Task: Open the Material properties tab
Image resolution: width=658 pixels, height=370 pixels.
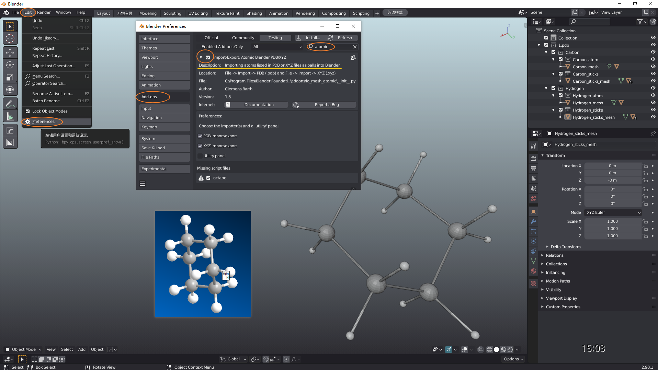Action: [533, 271]
